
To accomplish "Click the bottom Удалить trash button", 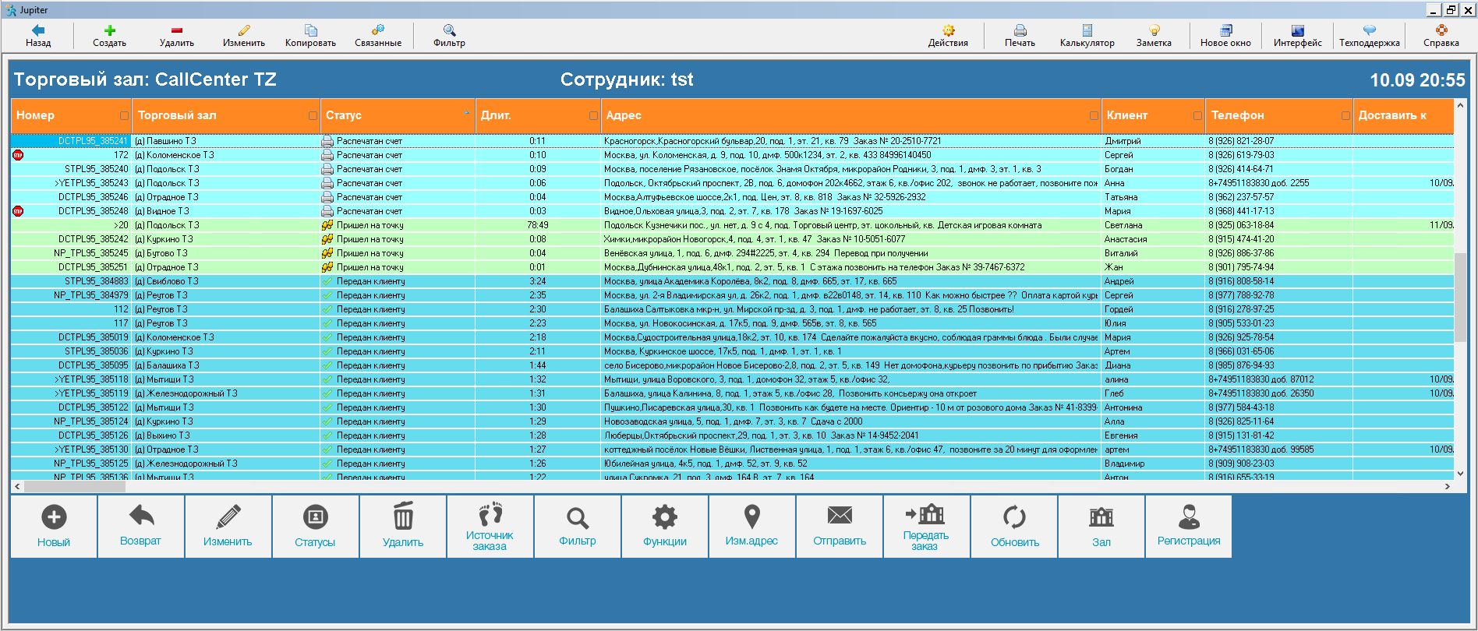I will tap(403, 527).
